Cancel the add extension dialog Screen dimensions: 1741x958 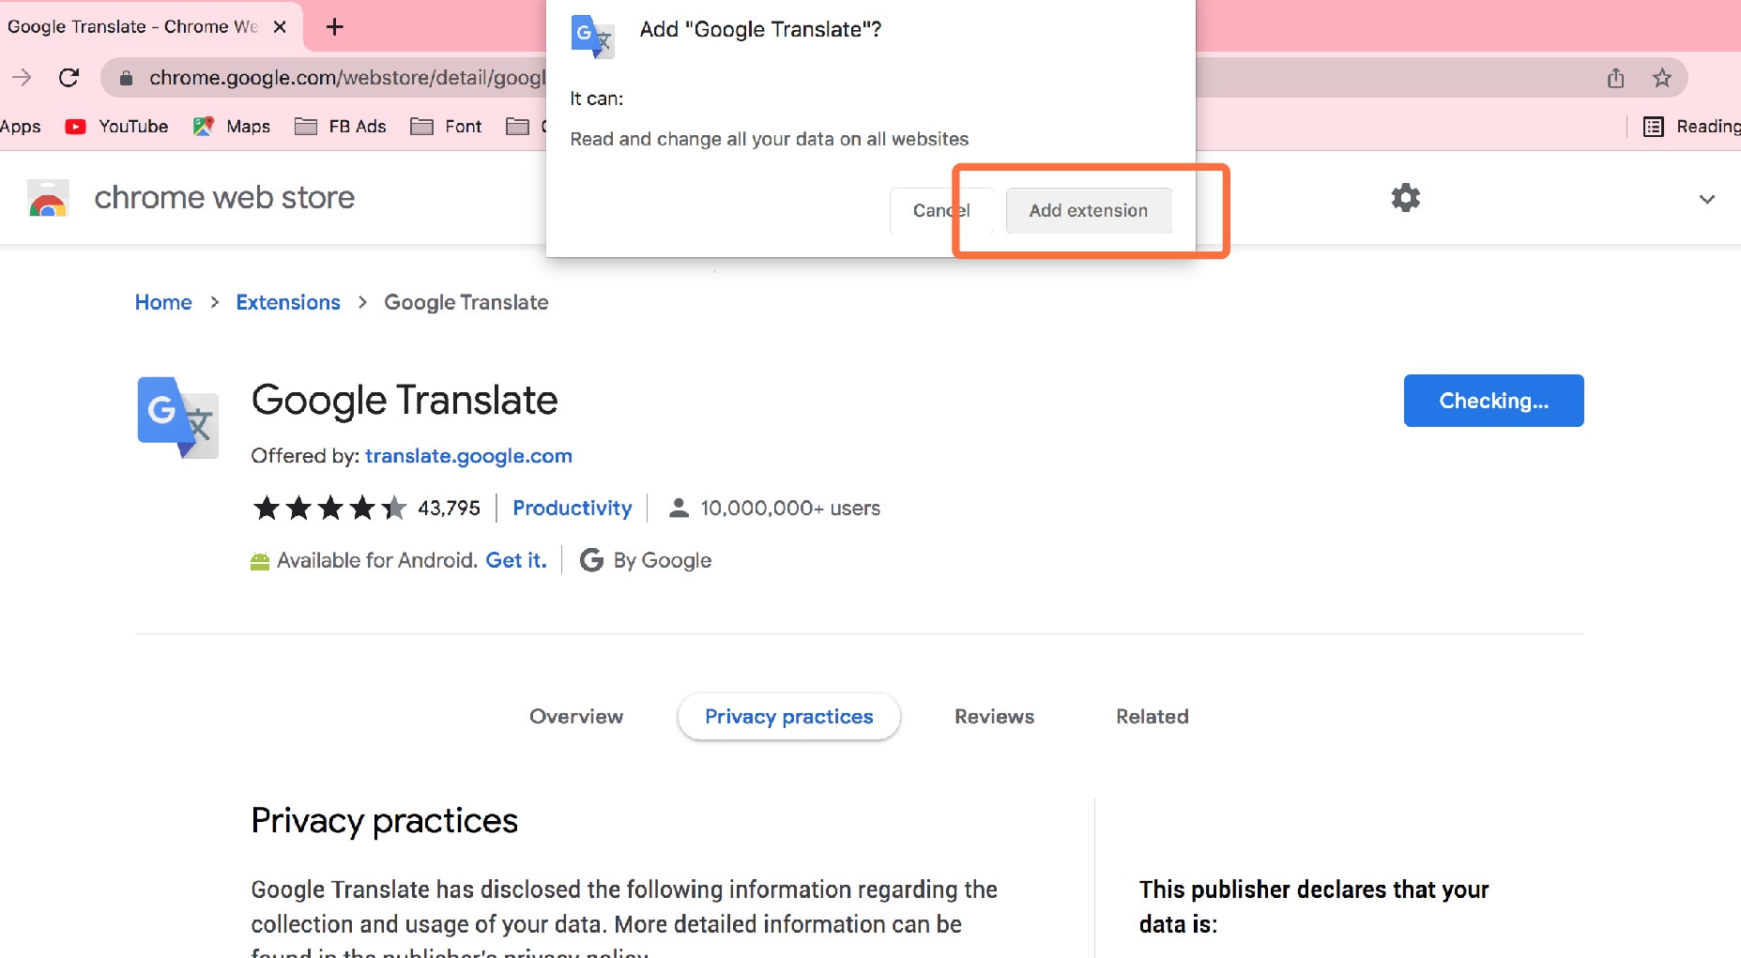tap(939, 210)
